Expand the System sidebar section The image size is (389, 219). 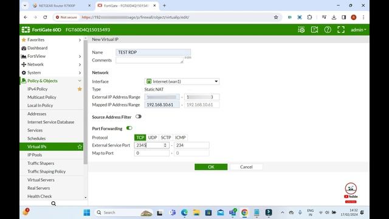click(52, 73)
